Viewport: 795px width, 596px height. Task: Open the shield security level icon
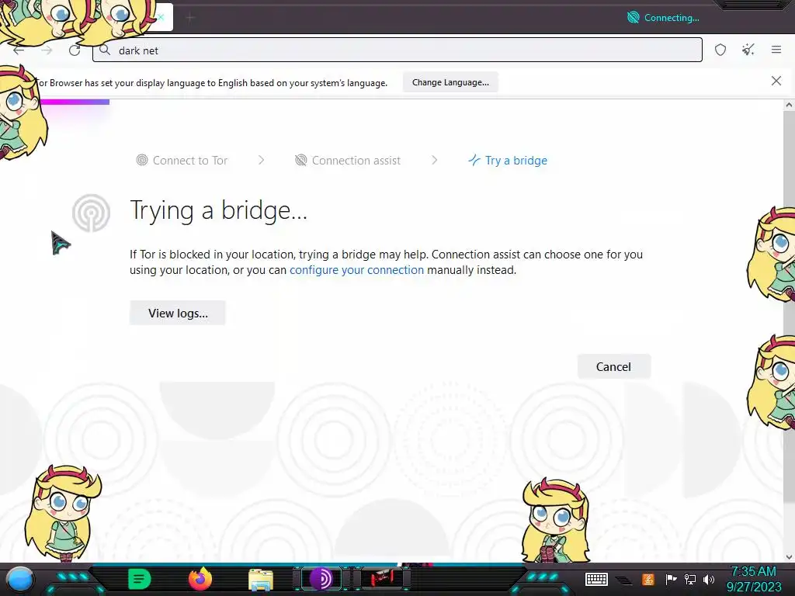tap(720, 50)
